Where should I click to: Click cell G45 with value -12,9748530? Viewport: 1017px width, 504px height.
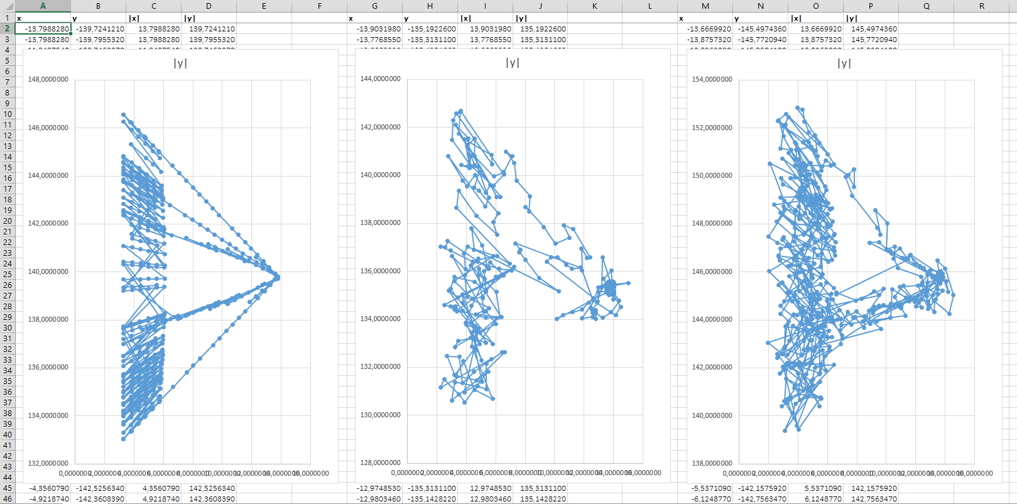click(x=374, y=488)
